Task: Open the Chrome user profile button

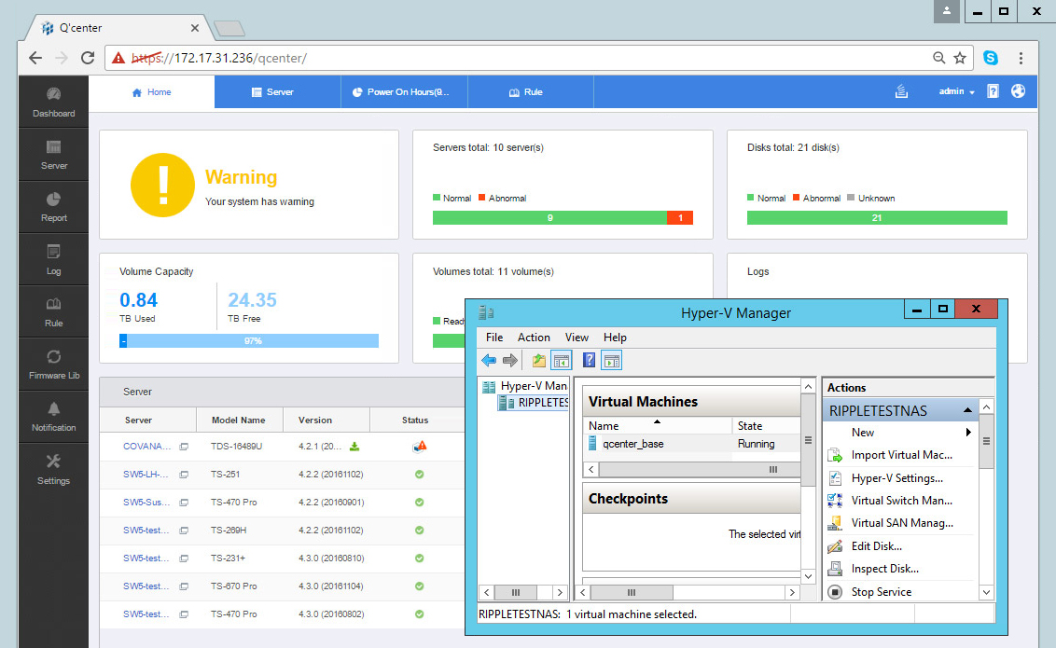Action: click(x=946, y=11)
